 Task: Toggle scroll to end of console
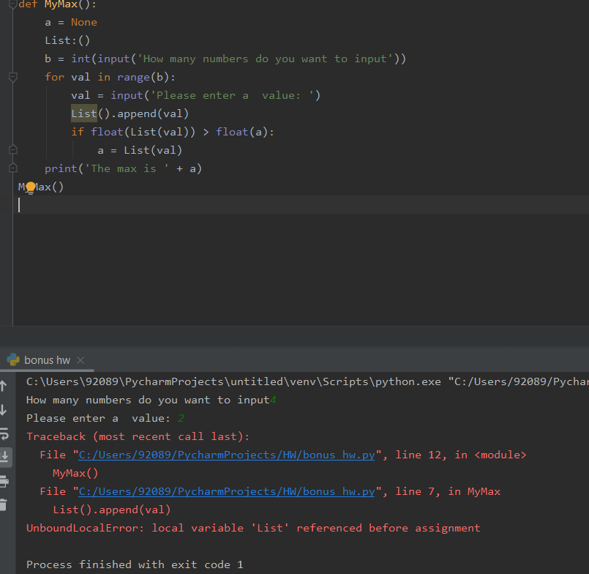coord(4,457)
